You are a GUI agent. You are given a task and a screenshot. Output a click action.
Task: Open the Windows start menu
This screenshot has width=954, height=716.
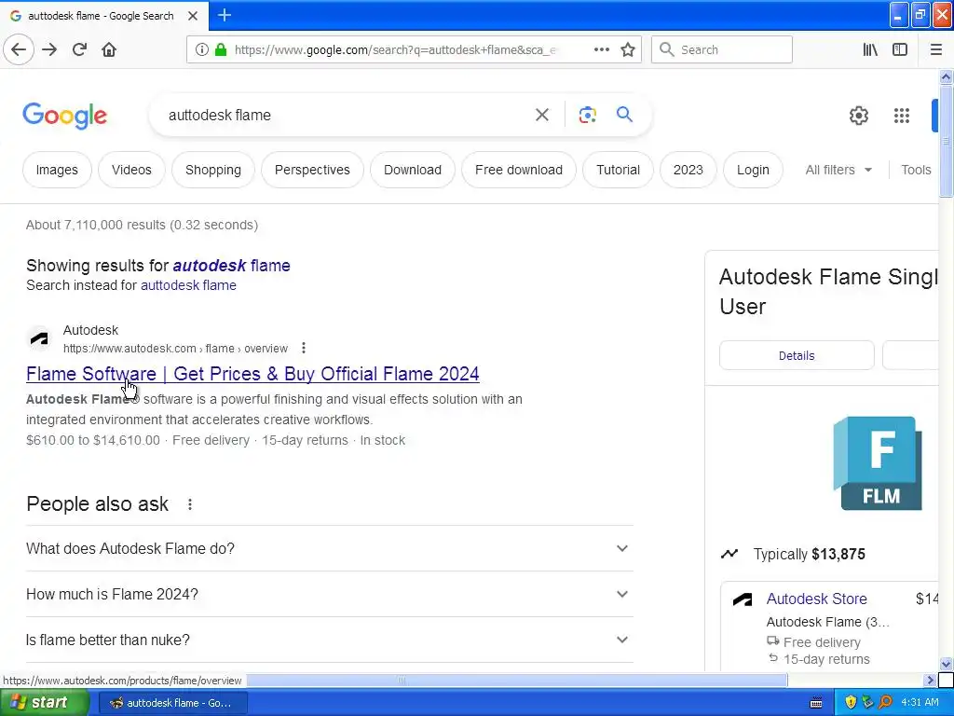coord(45,702)
